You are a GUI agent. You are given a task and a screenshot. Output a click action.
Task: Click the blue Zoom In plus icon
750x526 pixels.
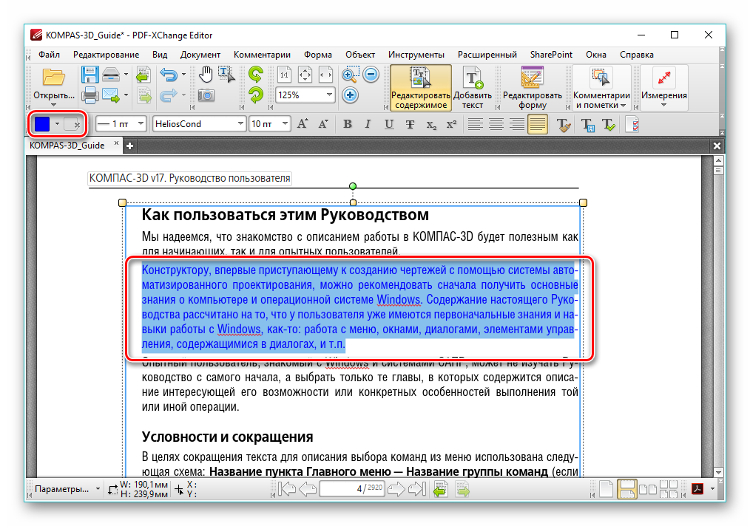pyautogui.click(x=351, y=95)
